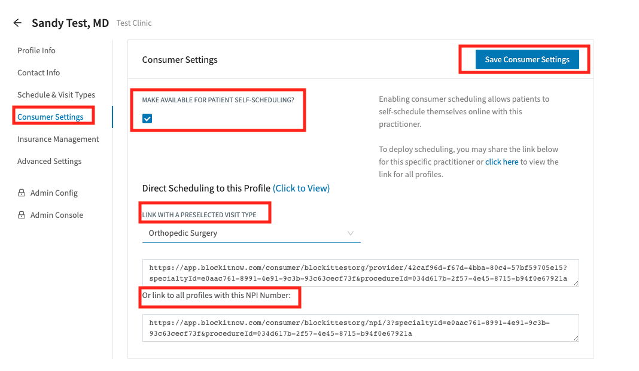The height and width of the screenshot is (371, 639).
Task: Open Advanced Settings in the sidebar
Action: pos(49,161)
